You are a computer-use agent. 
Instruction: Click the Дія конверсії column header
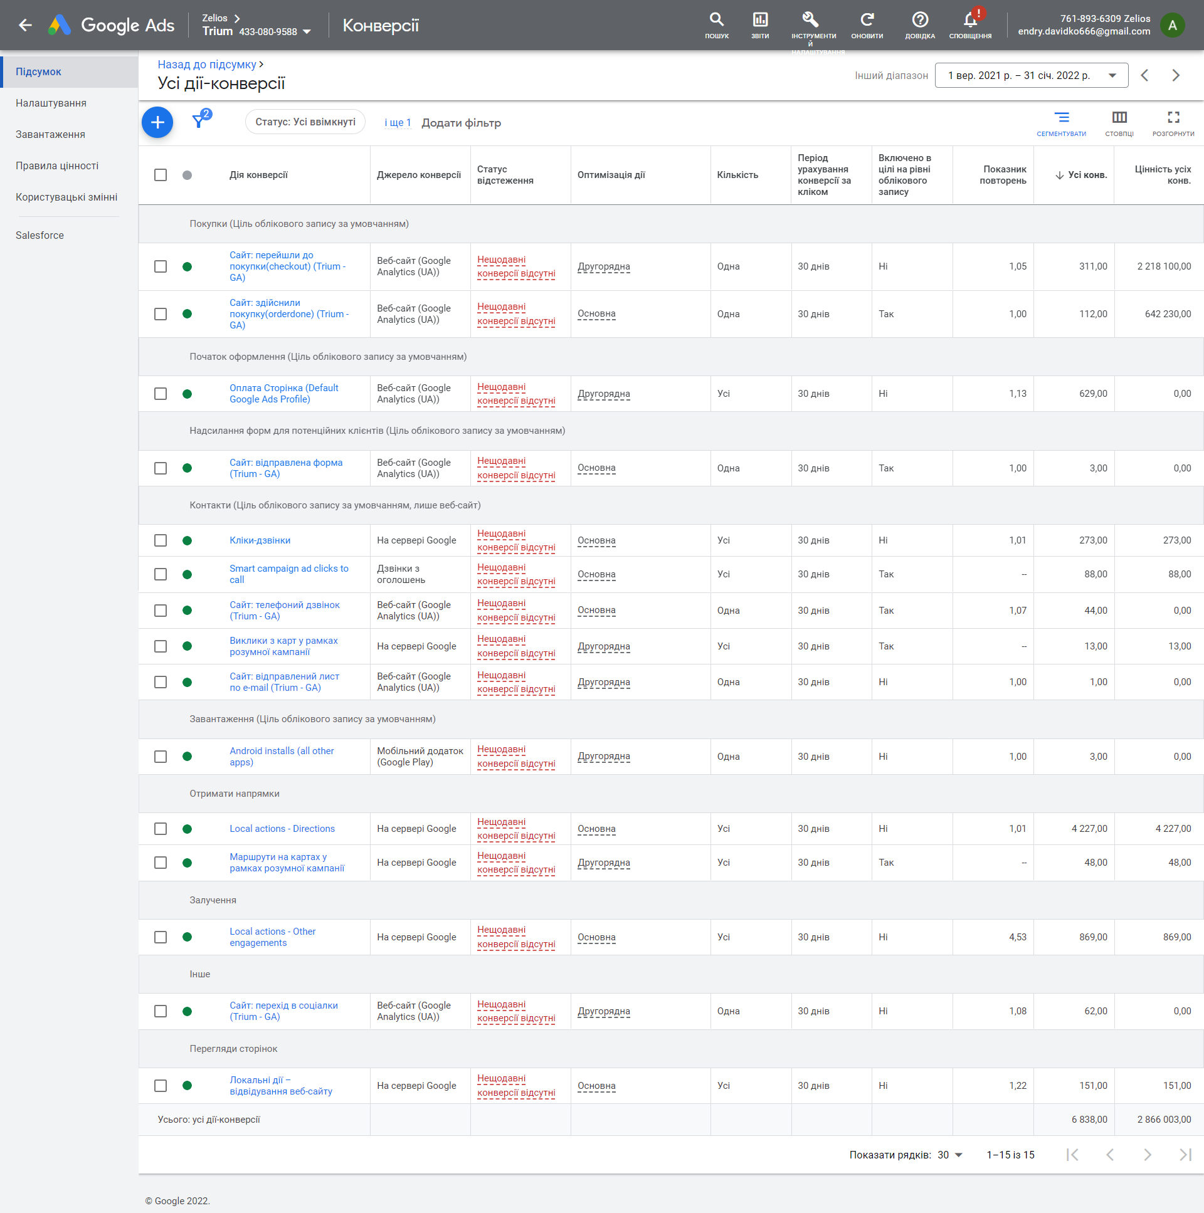[x=258, y=175]
